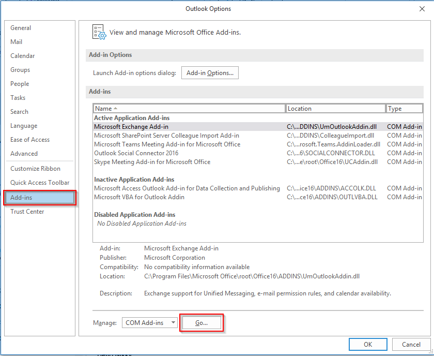Open the Ease of Access settings

30,139
